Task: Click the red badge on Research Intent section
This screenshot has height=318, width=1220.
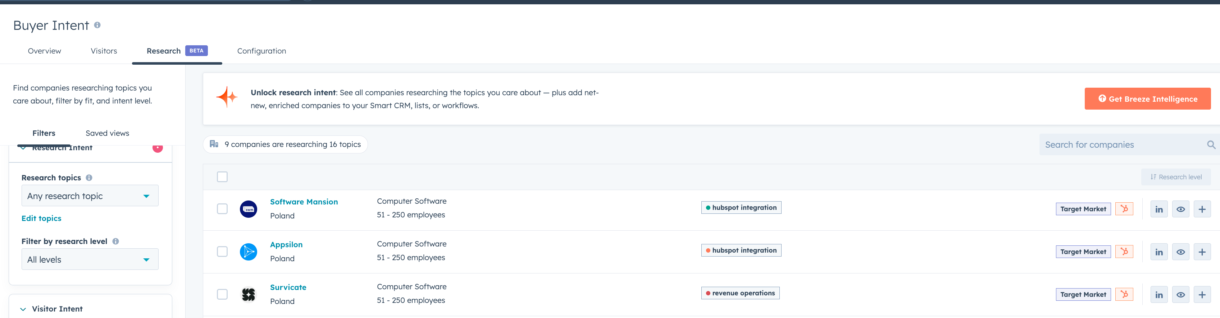Action: tap(158, 148)
